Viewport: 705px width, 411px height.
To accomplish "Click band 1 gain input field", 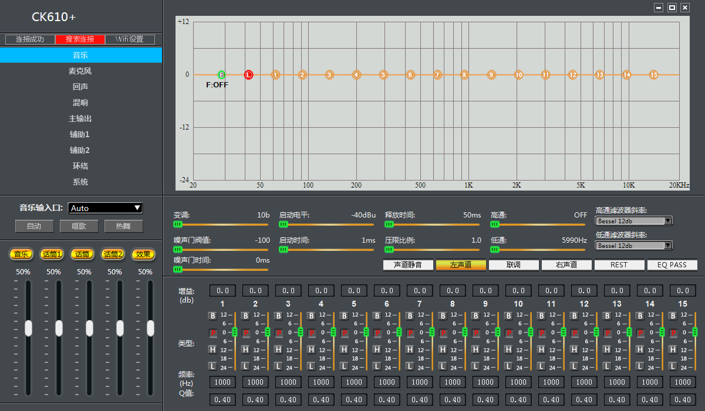I will [x=222, y=291].
